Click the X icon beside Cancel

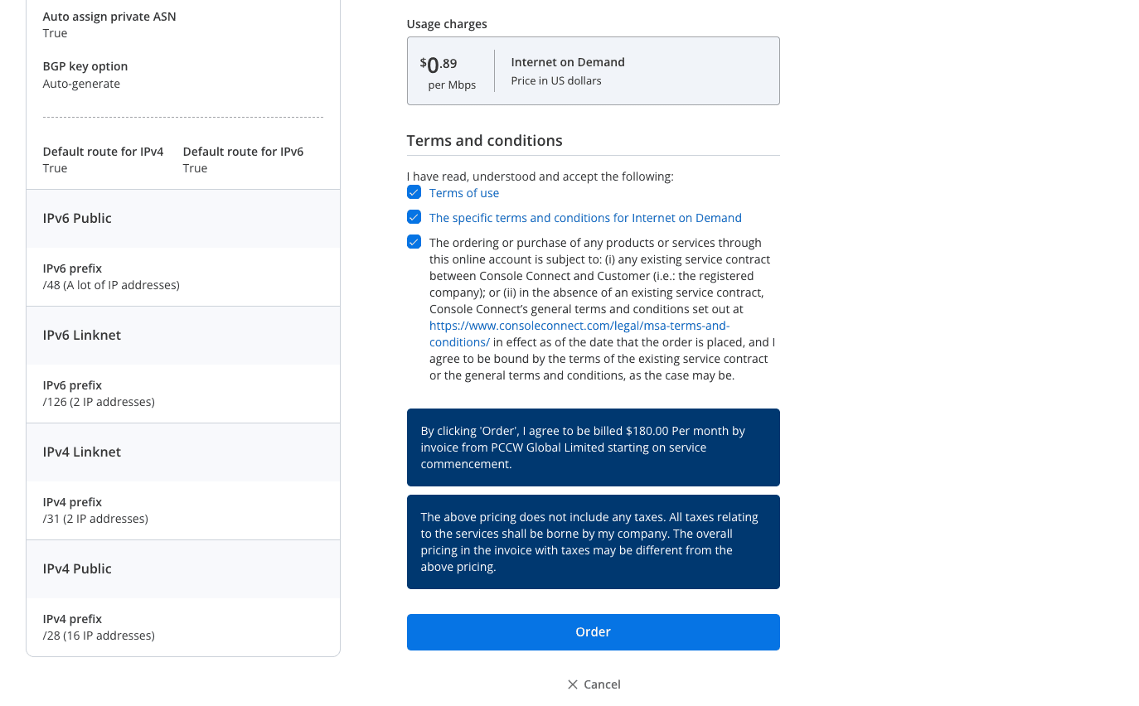(x=572, y=684)
